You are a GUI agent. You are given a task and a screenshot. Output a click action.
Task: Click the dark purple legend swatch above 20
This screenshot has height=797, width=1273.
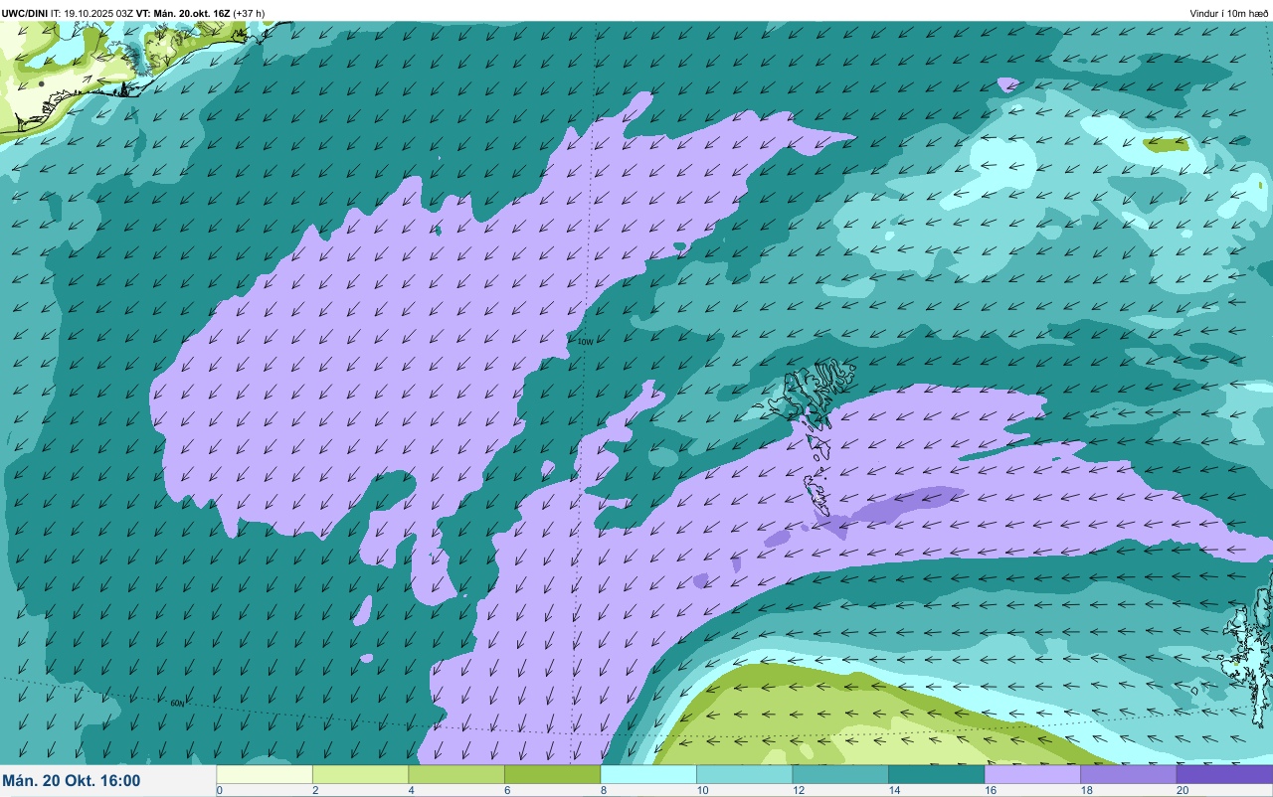[x=1224, y=774]
